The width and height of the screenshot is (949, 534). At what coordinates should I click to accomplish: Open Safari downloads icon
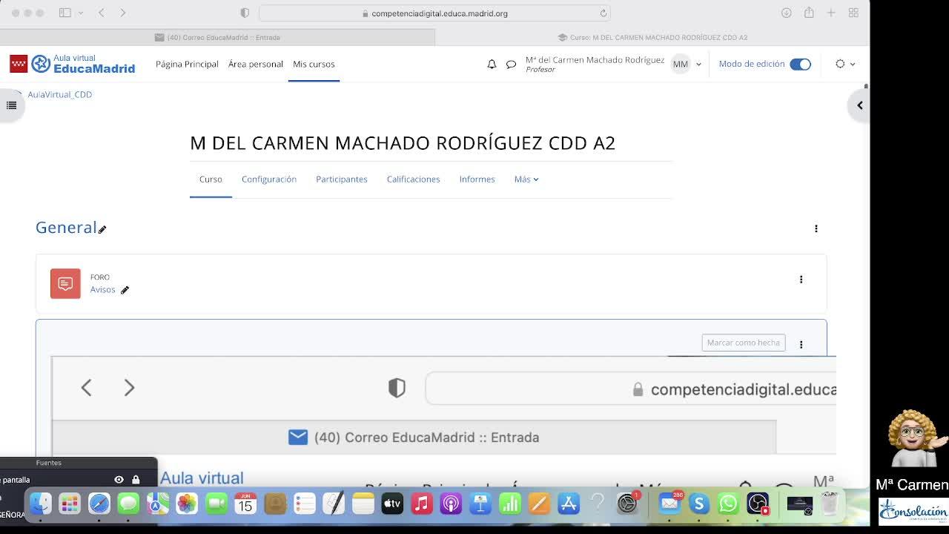pyautogui.click(x=787, y=13)
